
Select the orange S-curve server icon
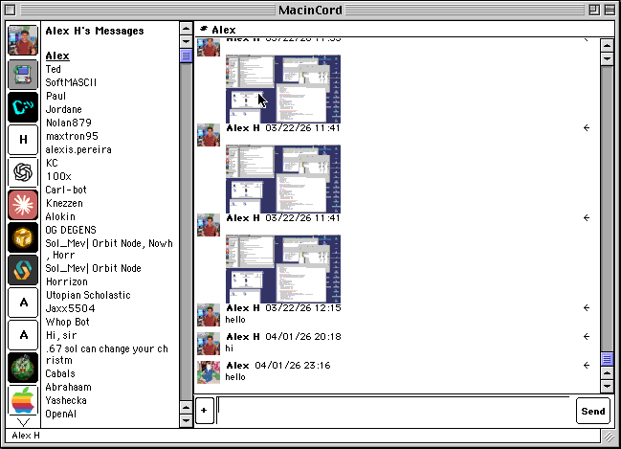(23, 270)
